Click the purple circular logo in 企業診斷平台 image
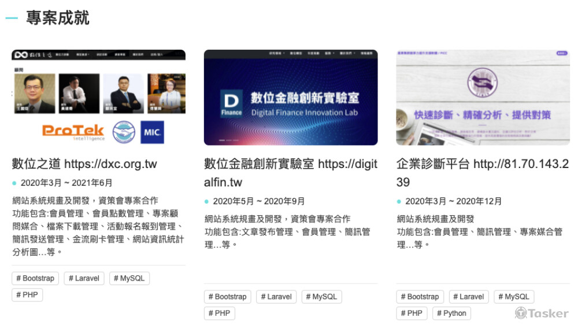Viewport: 578px width, 325px height. [483, 81]
